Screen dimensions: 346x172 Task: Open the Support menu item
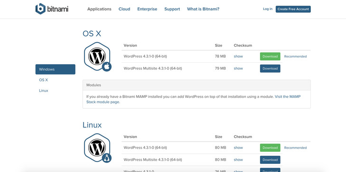[x=172, y=9]
